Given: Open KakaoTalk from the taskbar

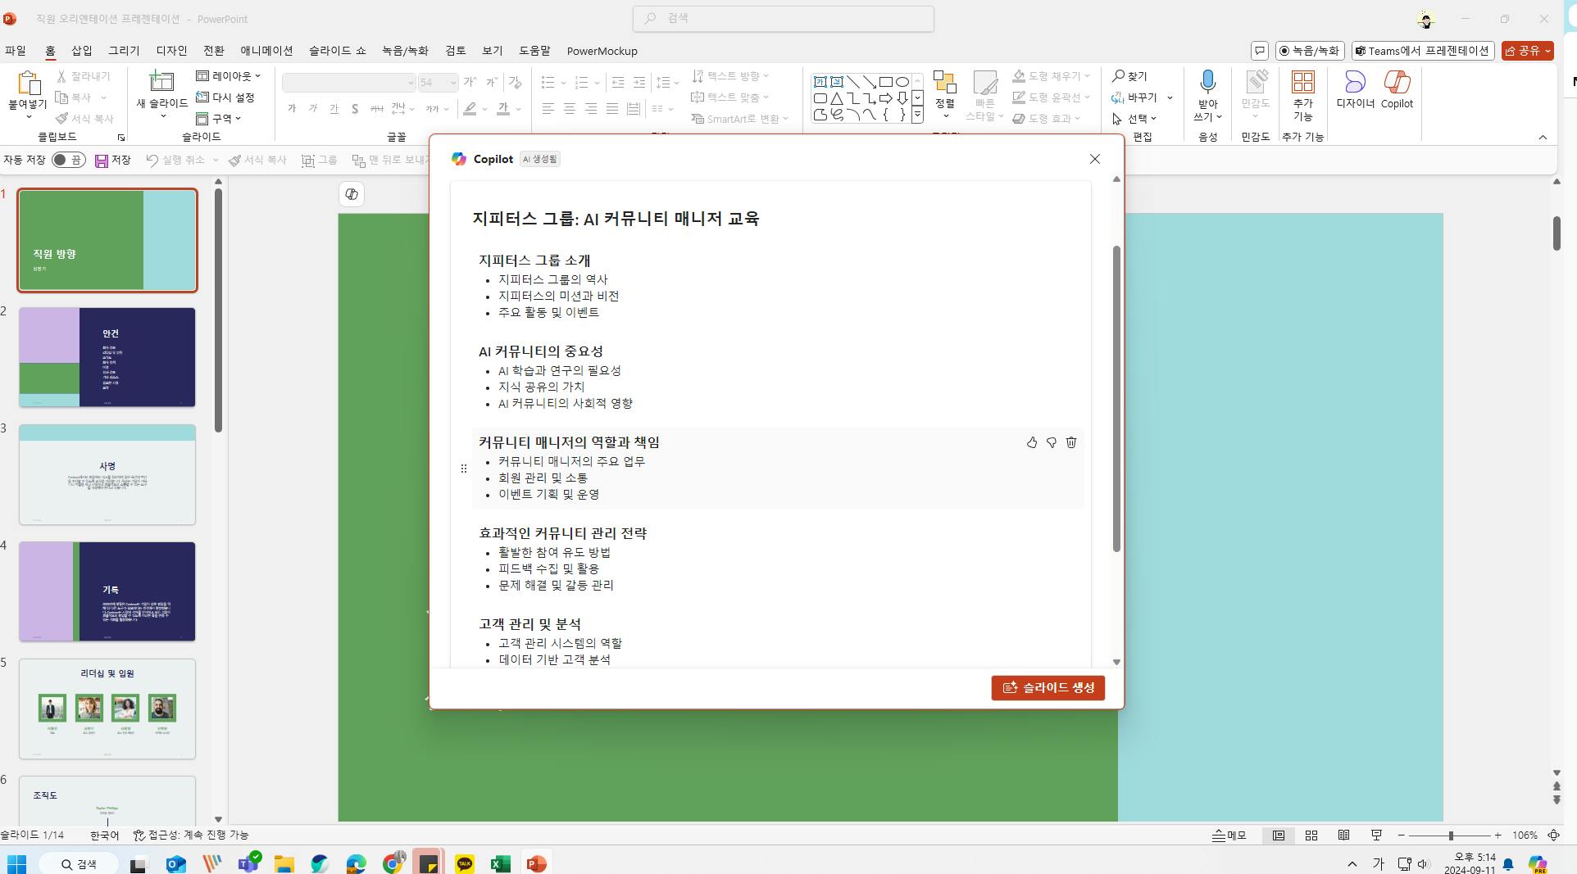Looking at the screenshot, I should [x=465, y=864].
